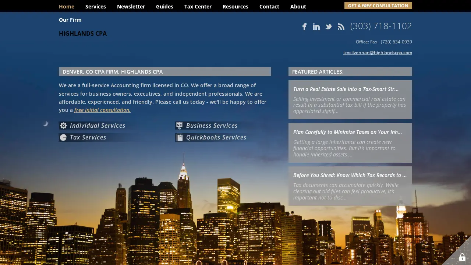Open the Guides menu

click(164, 7)
